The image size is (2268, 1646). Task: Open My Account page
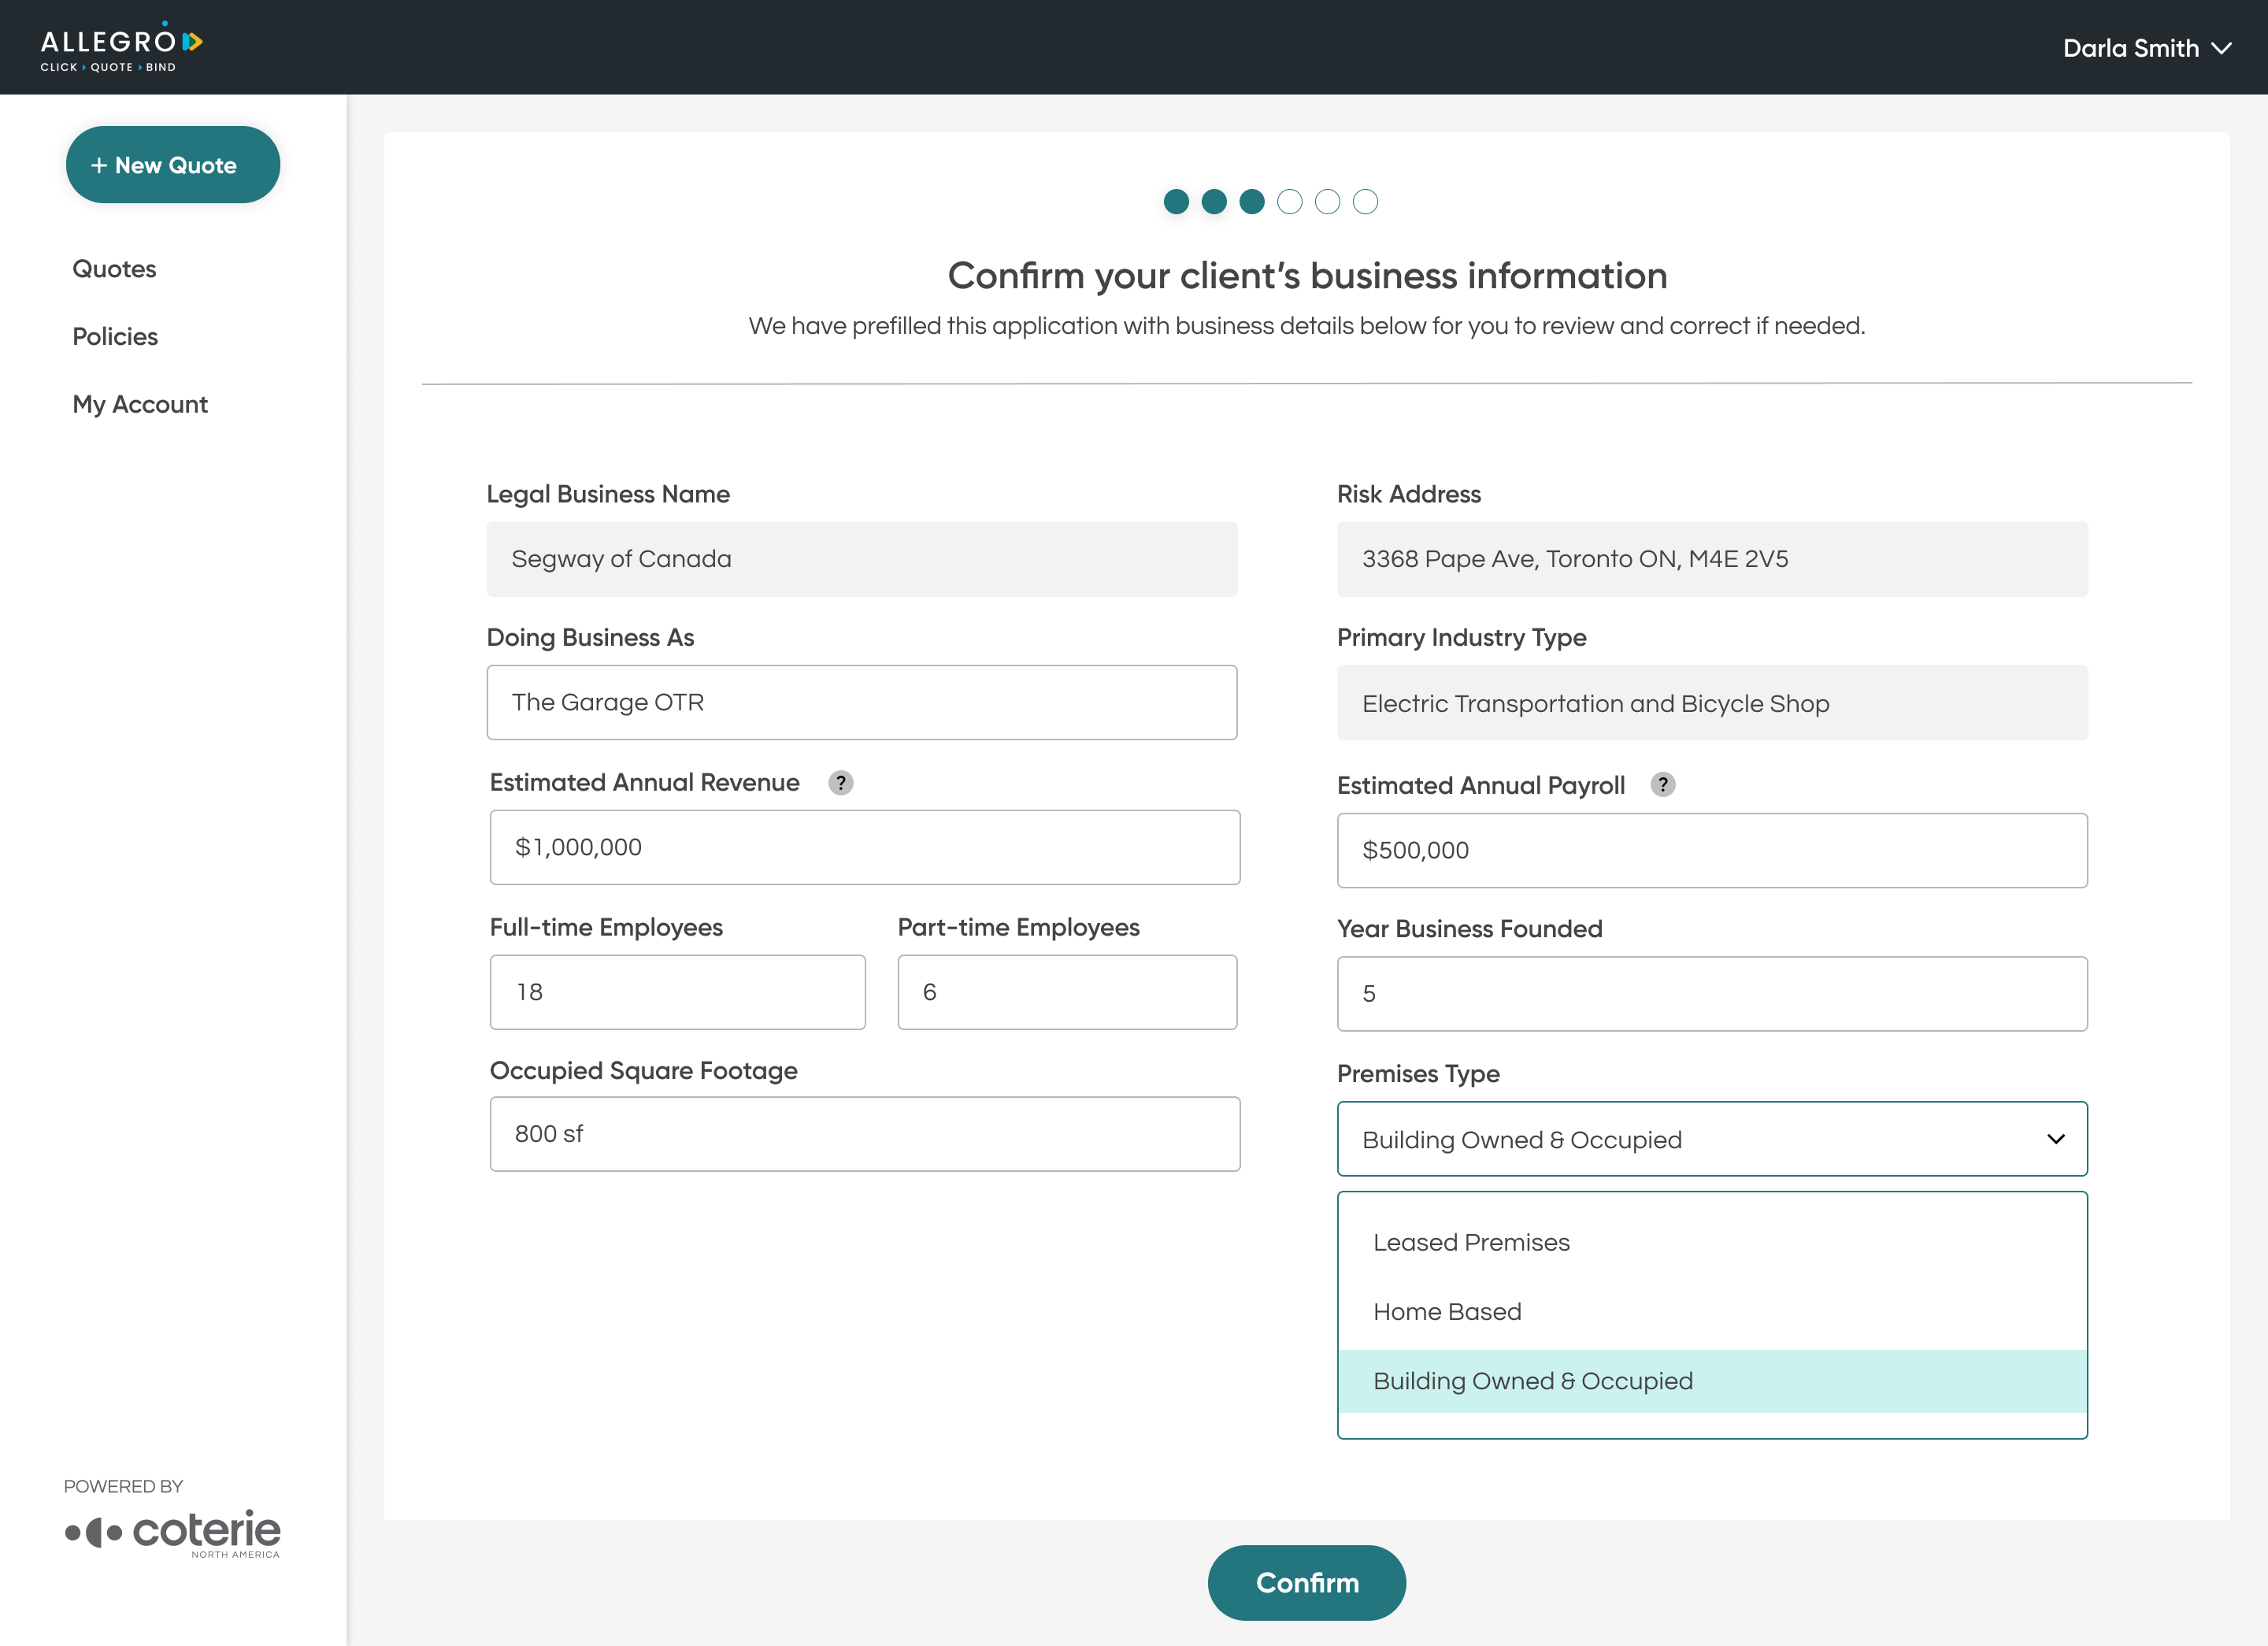coord(140,404)
